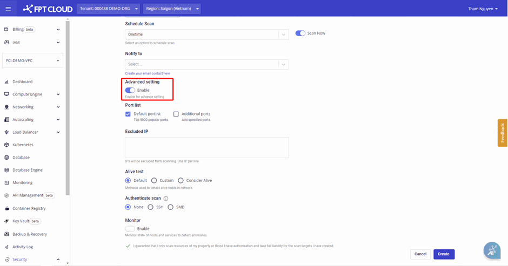The image size is (508, 266).
Task: Click the FPT Cloud logo
Action: [48, 9]
